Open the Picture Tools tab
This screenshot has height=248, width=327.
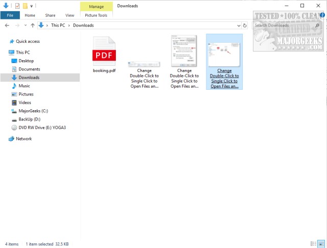click(96, 15)
